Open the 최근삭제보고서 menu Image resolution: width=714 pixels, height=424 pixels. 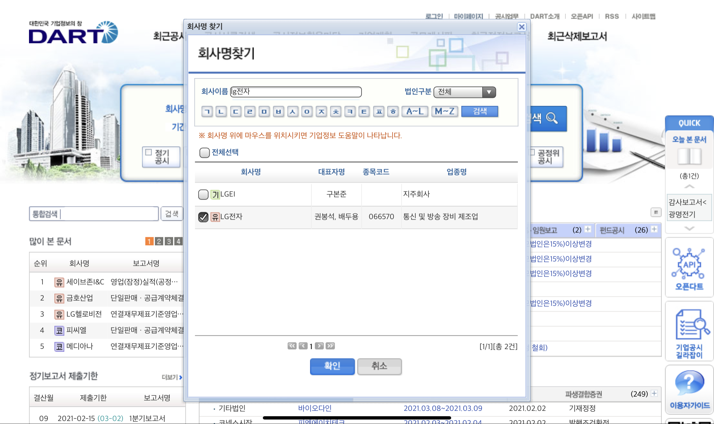coord(577,36)
